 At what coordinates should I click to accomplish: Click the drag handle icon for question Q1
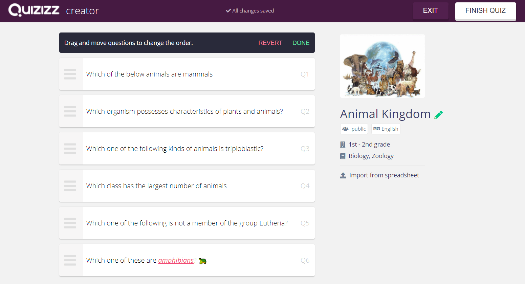tap(70, 74)
